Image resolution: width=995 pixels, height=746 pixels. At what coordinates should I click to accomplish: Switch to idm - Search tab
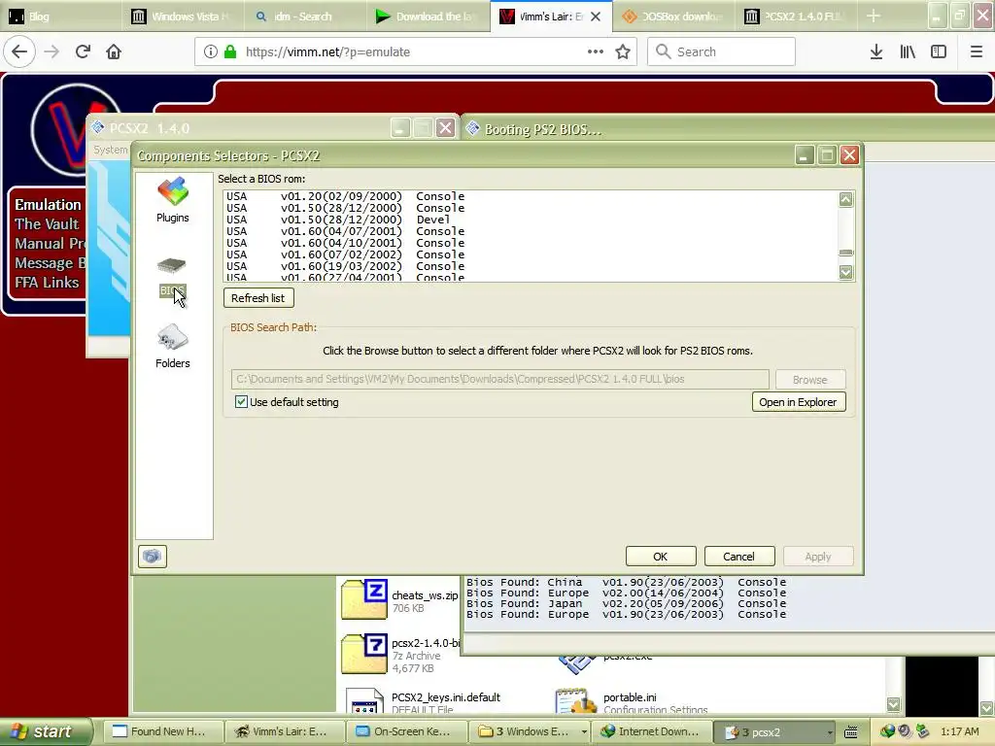(306, 17)
